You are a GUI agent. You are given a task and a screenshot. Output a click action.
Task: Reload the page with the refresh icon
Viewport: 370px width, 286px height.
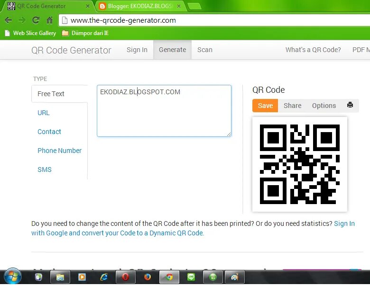pos(36,20)
